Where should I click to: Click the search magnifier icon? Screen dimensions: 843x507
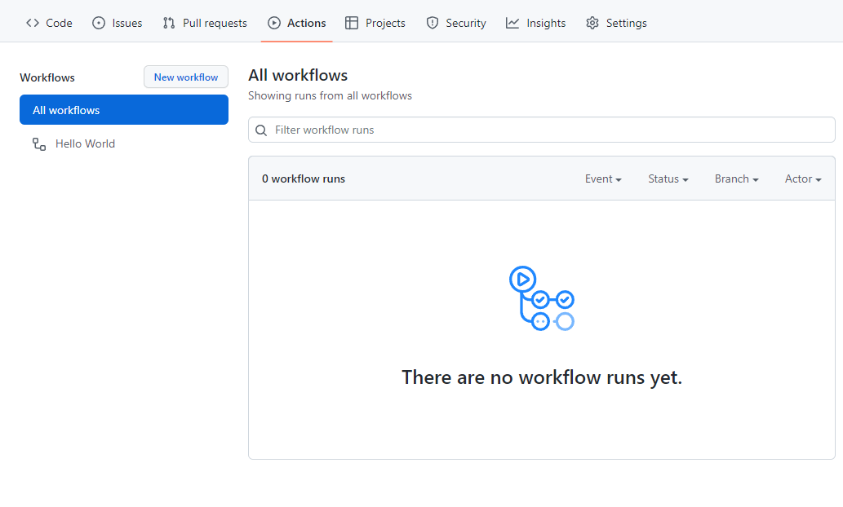point(261,130)
